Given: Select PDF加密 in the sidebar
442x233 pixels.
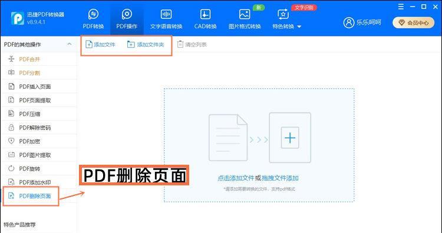Looking at the screenshot, I should click(39, 141).
